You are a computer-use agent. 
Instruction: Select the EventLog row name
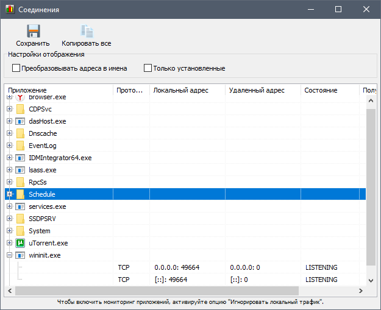pyautogui.click(x=43, y=146)
